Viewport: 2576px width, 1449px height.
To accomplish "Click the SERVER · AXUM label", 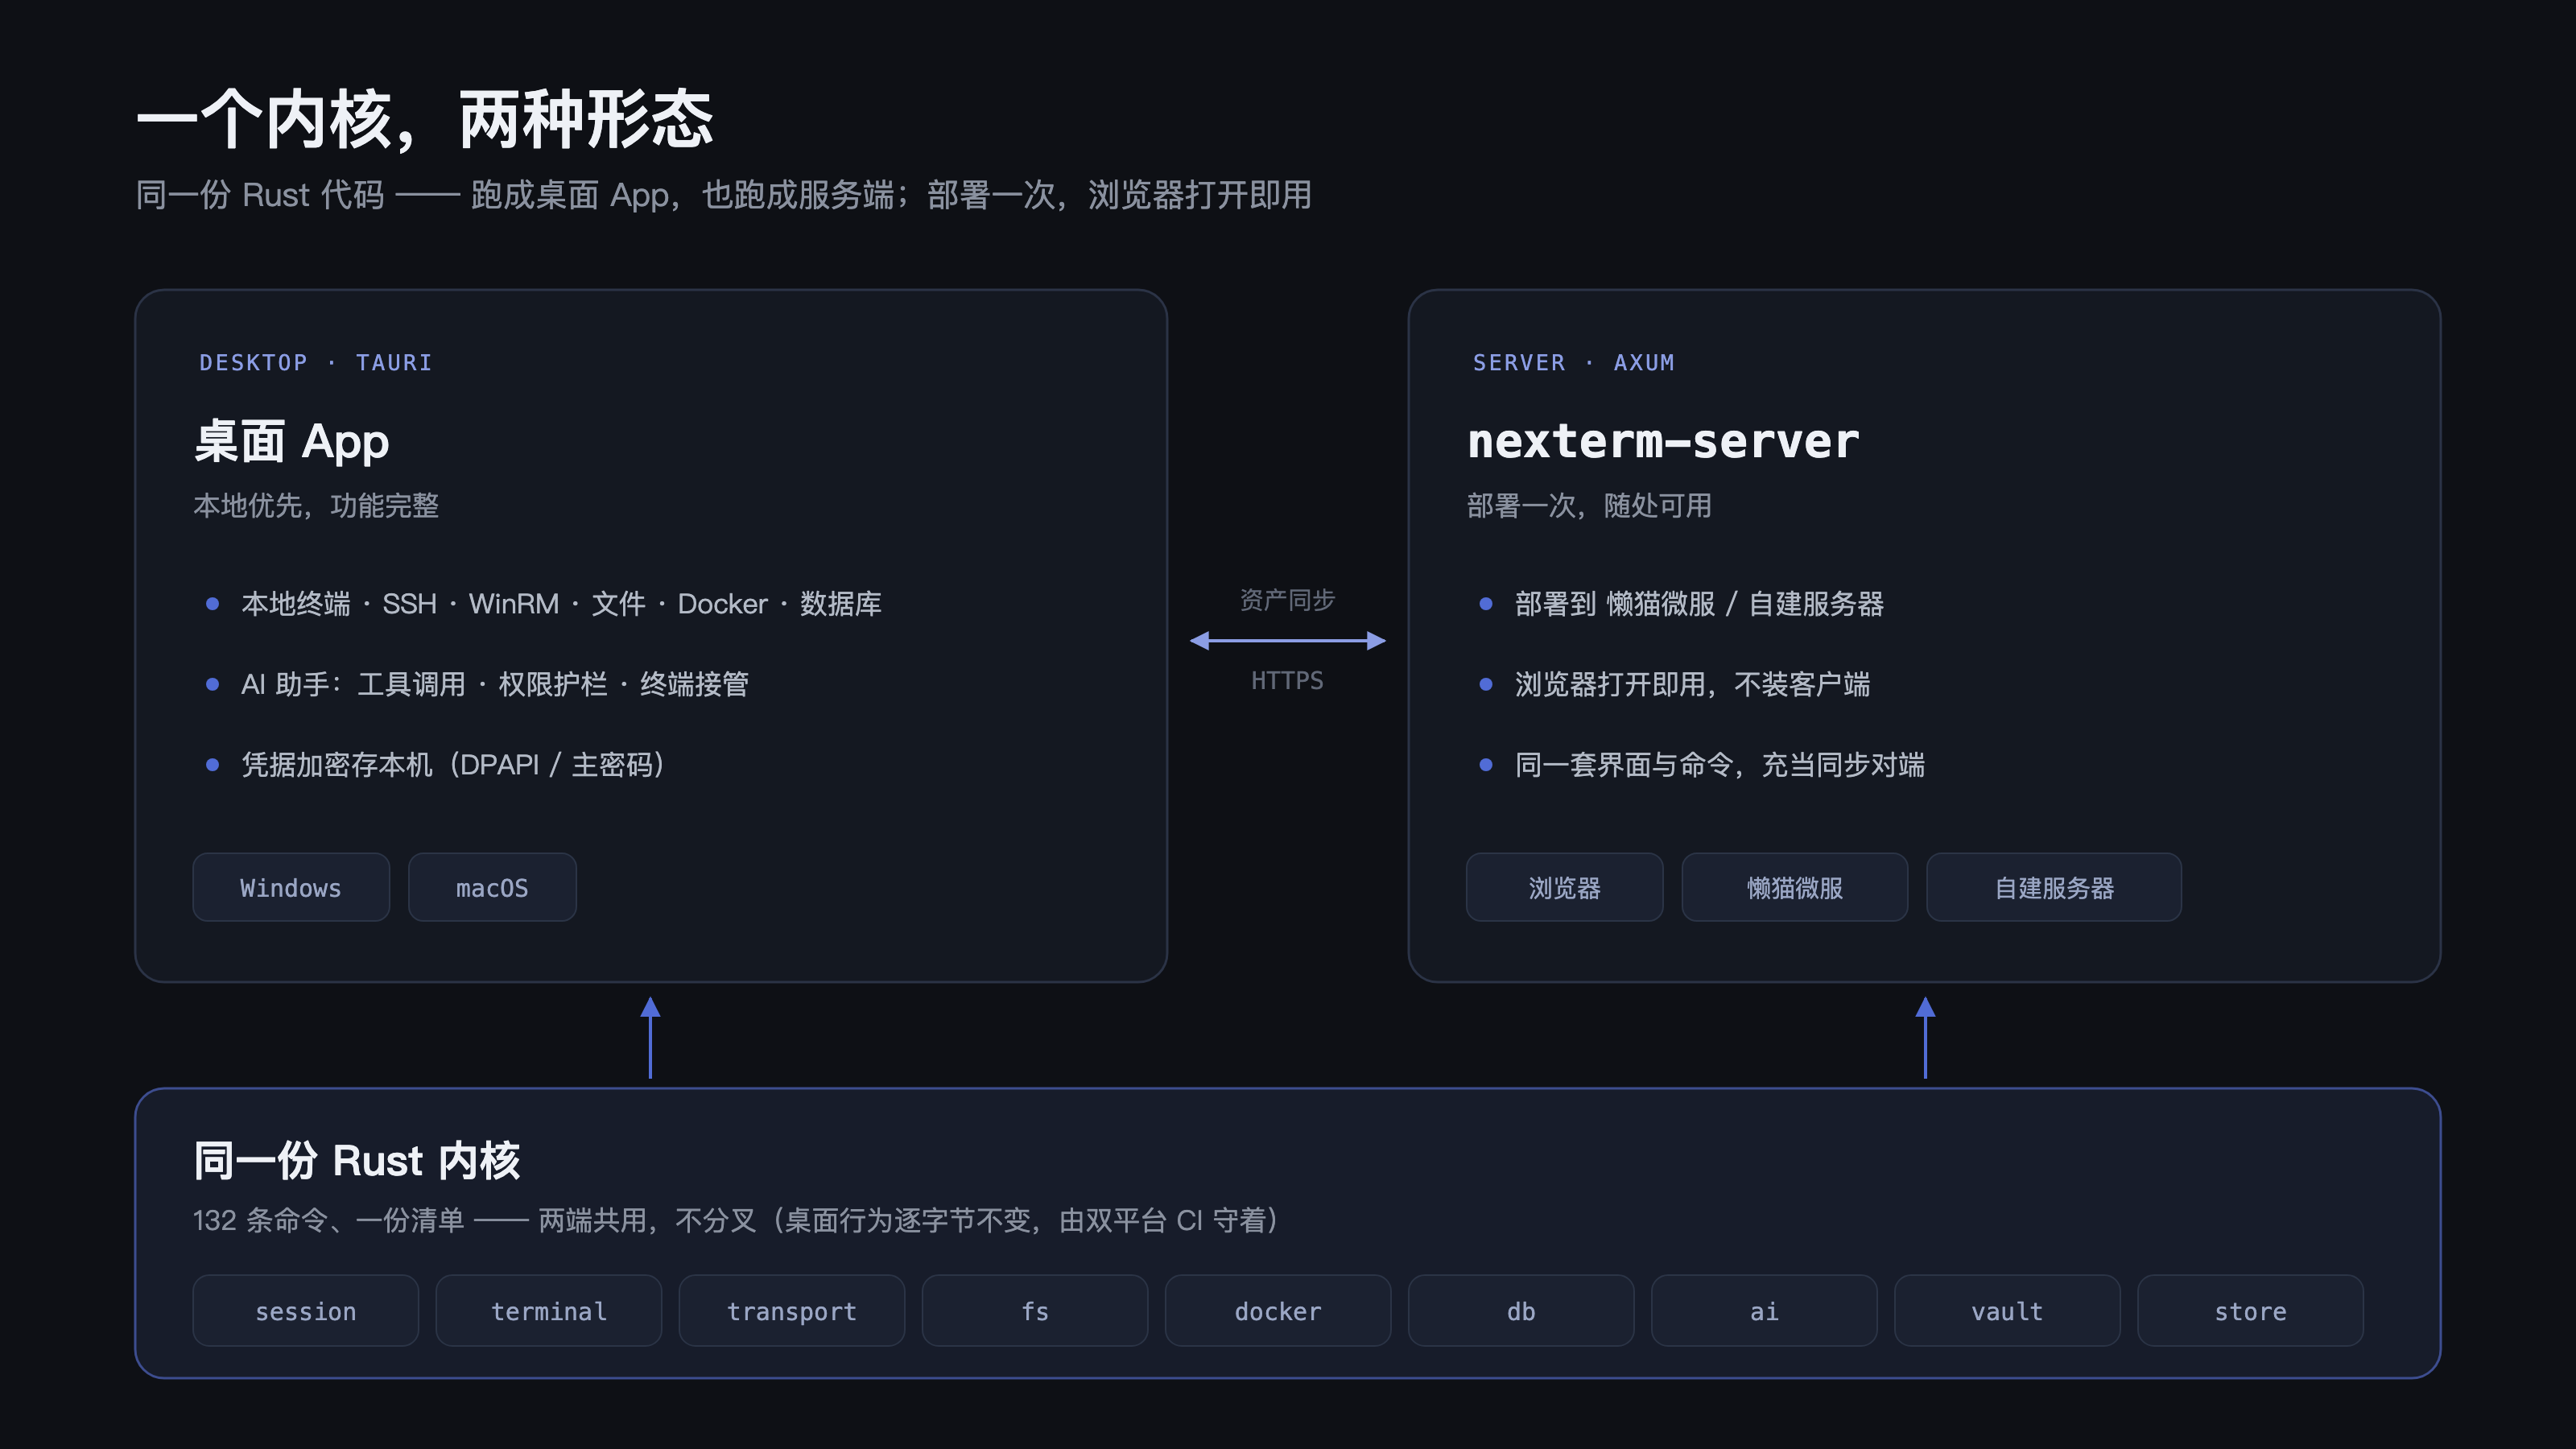I will click(x=1573, y=363).
